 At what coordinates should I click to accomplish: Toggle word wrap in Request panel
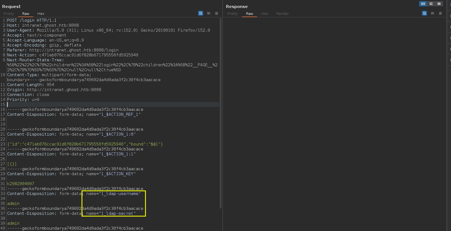(200, 13)
